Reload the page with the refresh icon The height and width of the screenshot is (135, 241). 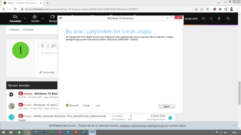click(x=15, y=9)
